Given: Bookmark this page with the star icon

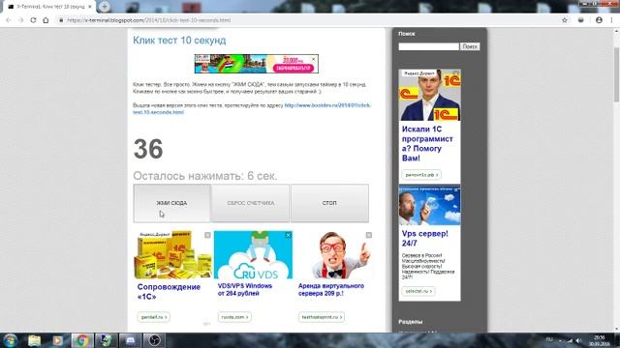Looking at the screenshot, I should coord(565,20).
